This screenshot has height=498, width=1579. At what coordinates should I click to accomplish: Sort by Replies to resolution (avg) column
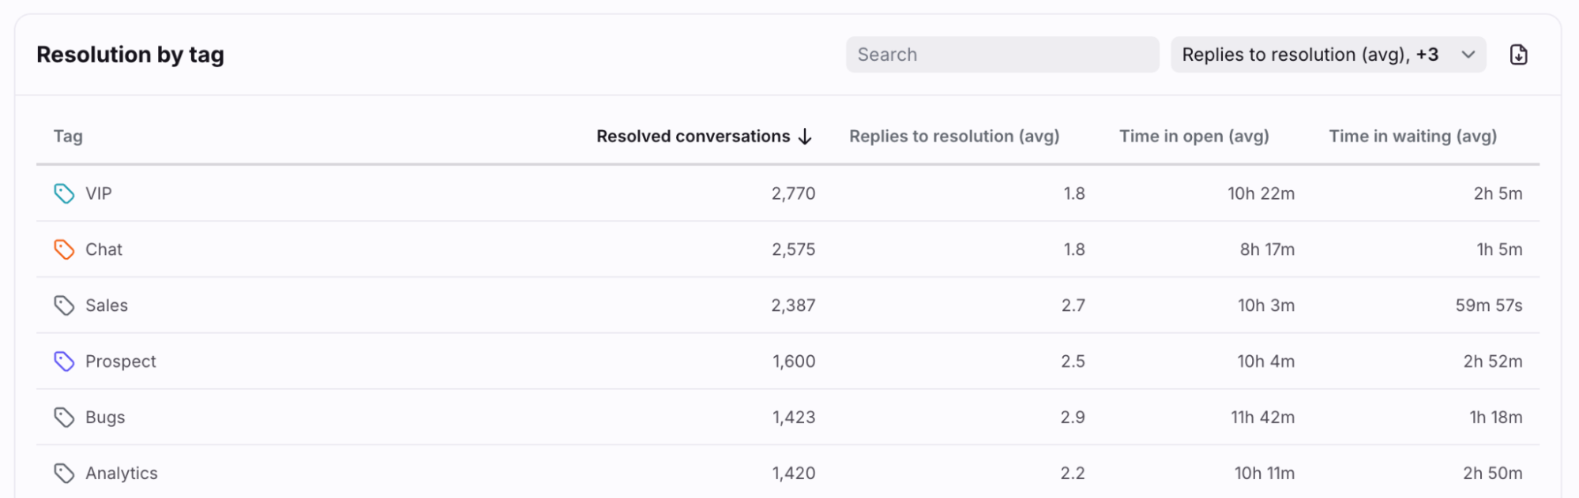(953, 137)
